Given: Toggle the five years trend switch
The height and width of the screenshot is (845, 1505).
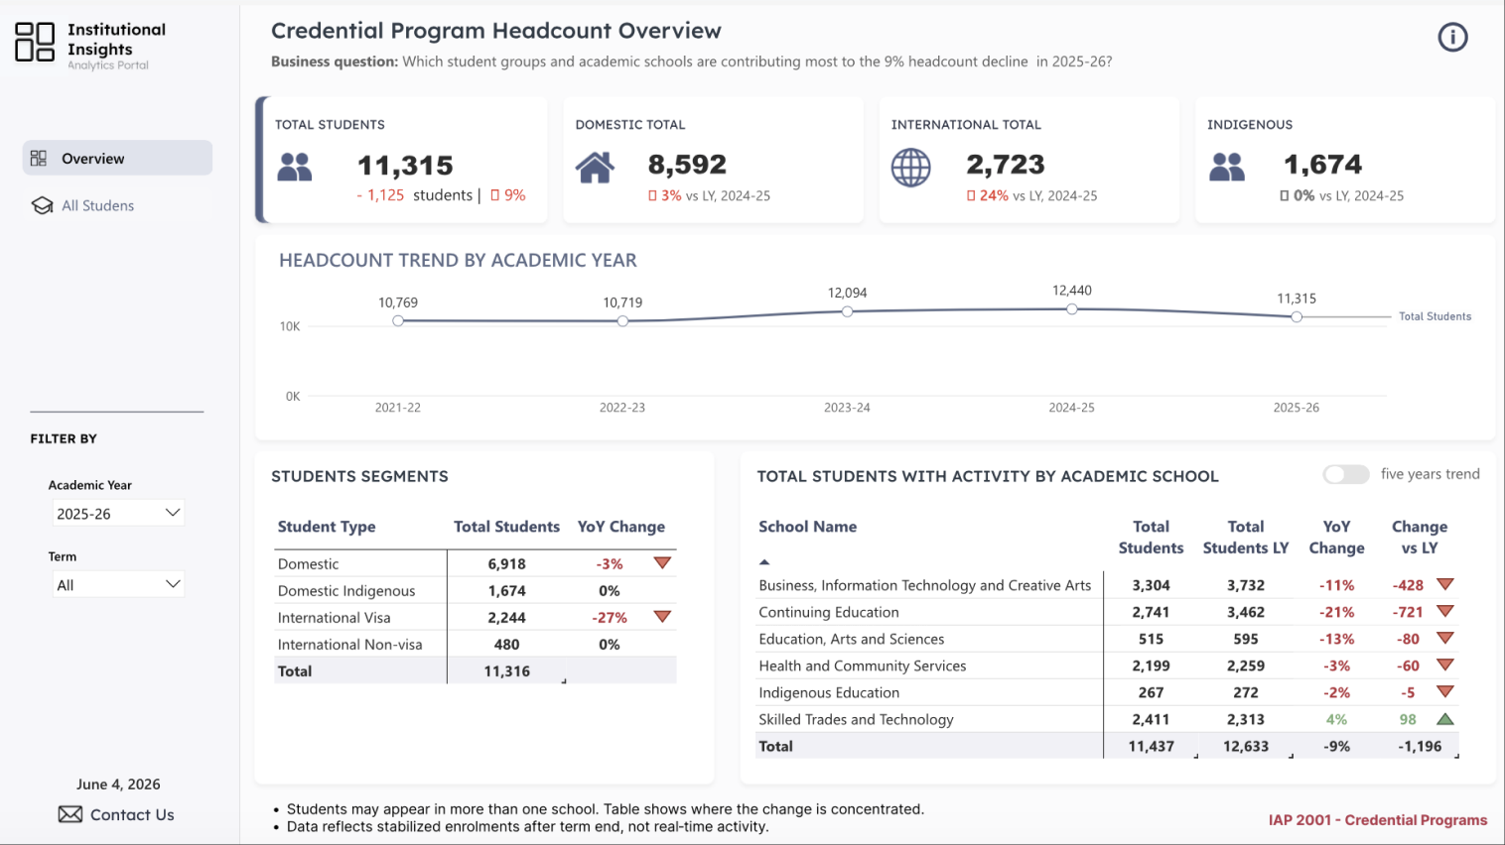Looking at the screenshot, I should 1346,474.
